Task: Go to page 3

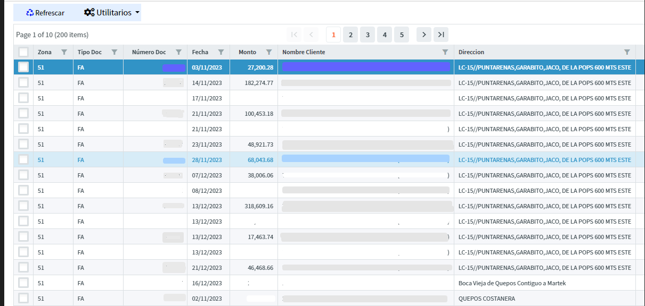Action: coord(368,35)
